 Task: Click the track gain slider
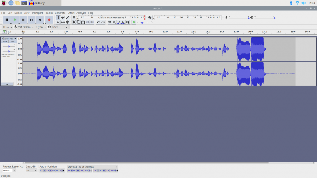point(8,46)
